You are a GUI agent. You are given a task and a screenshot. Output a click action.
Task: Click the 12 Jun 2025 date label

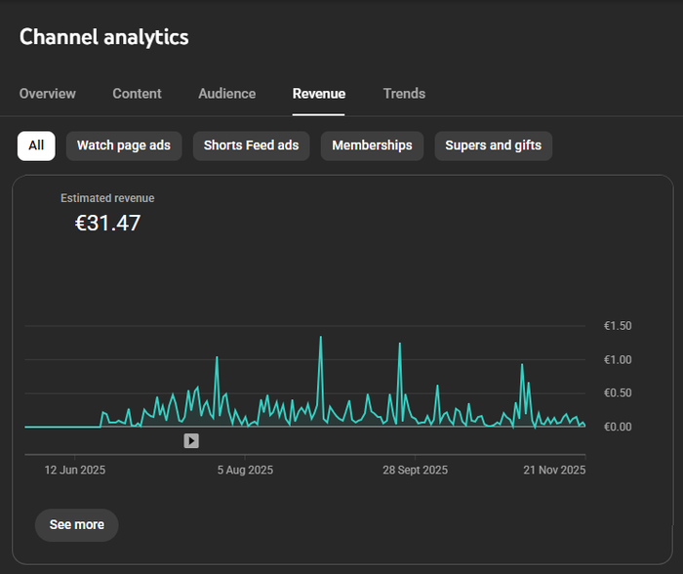[75, 470]
